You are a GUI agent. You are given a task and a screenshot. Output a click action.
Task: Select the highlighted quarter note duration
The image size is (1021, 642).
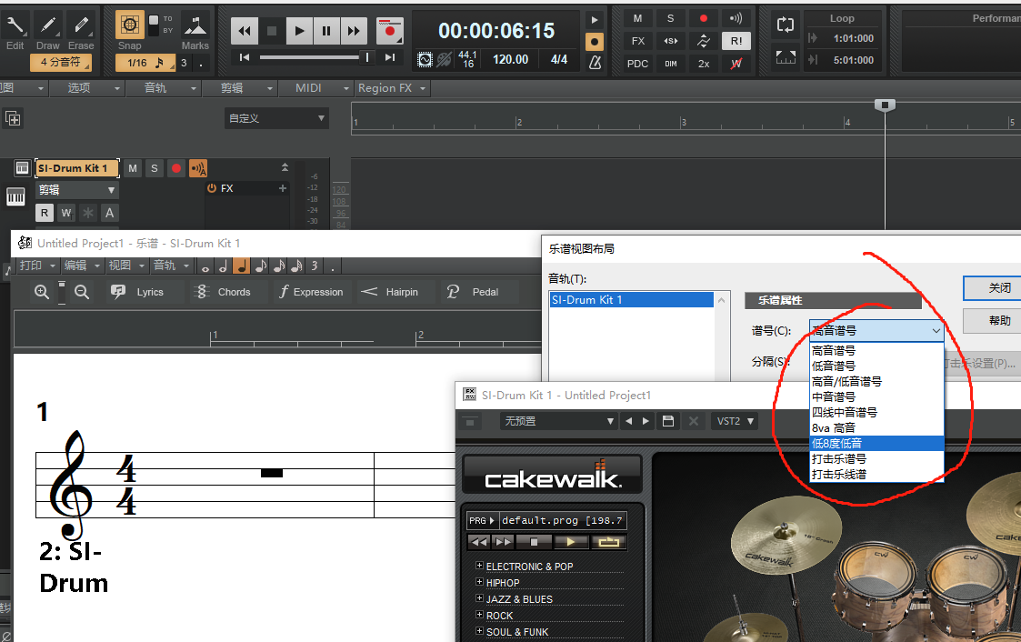(x=242, y=266)
